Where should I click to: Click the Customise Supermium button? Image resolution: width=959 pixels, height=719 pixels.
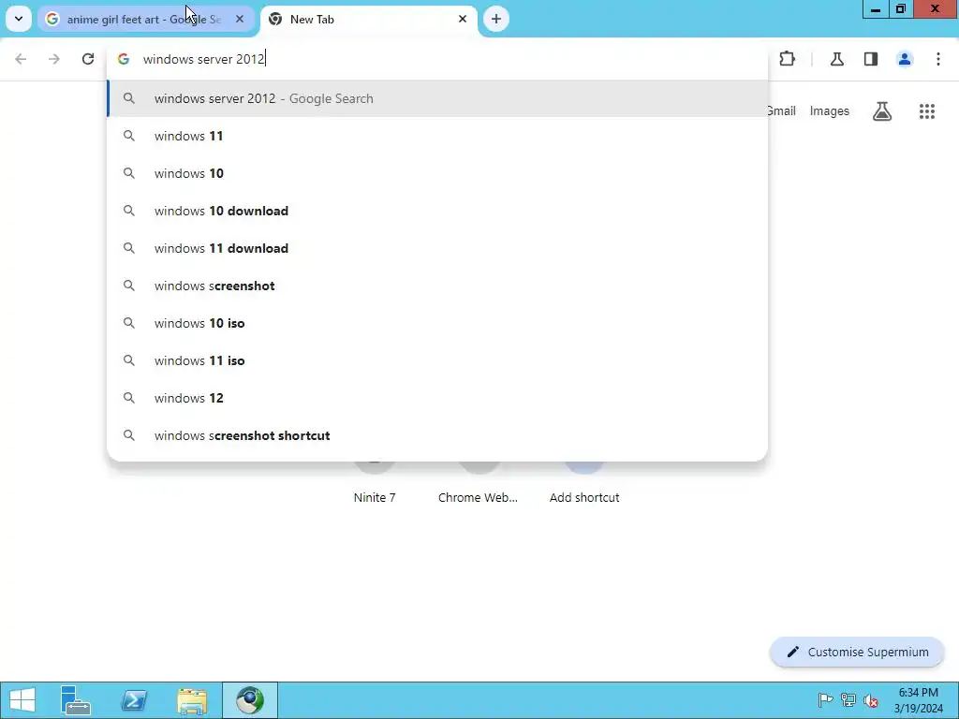tap(857, 652)
